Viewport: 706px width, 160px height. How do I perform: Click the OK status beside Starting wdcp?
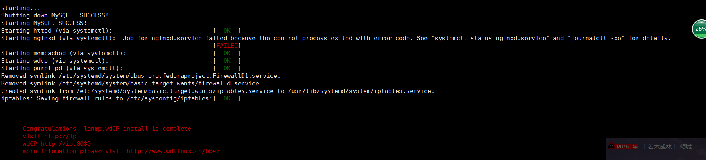click(227, 61)
